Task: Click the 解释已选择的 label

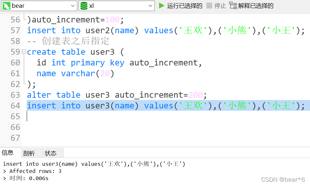Action: tap(256, 6)
